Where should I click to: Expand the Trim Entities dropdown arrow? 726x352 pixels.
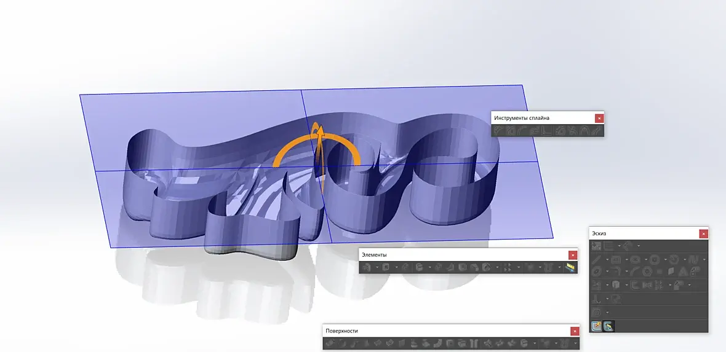tap(607, 285)
